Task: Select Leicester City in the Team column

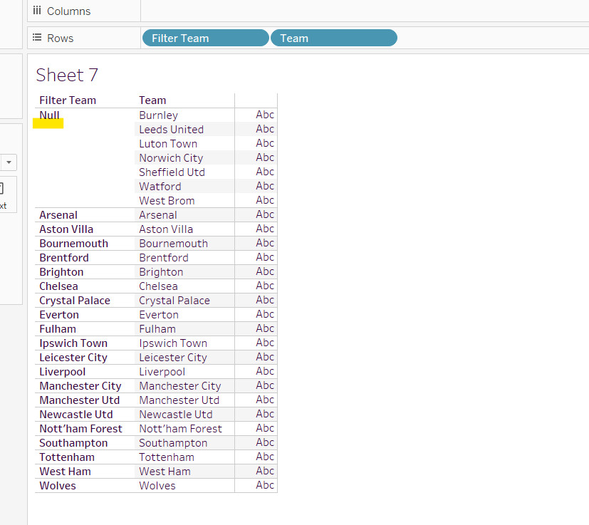Action: pos(173,358)
